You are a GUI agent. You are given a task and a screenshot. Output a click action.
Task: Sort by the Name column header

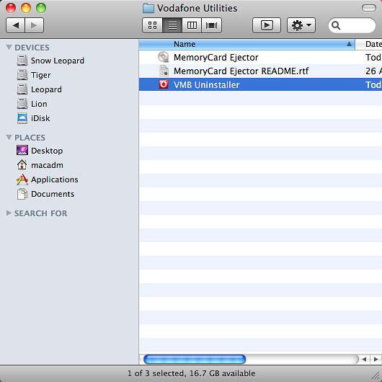pyautogui.click(x=246, y=44)
